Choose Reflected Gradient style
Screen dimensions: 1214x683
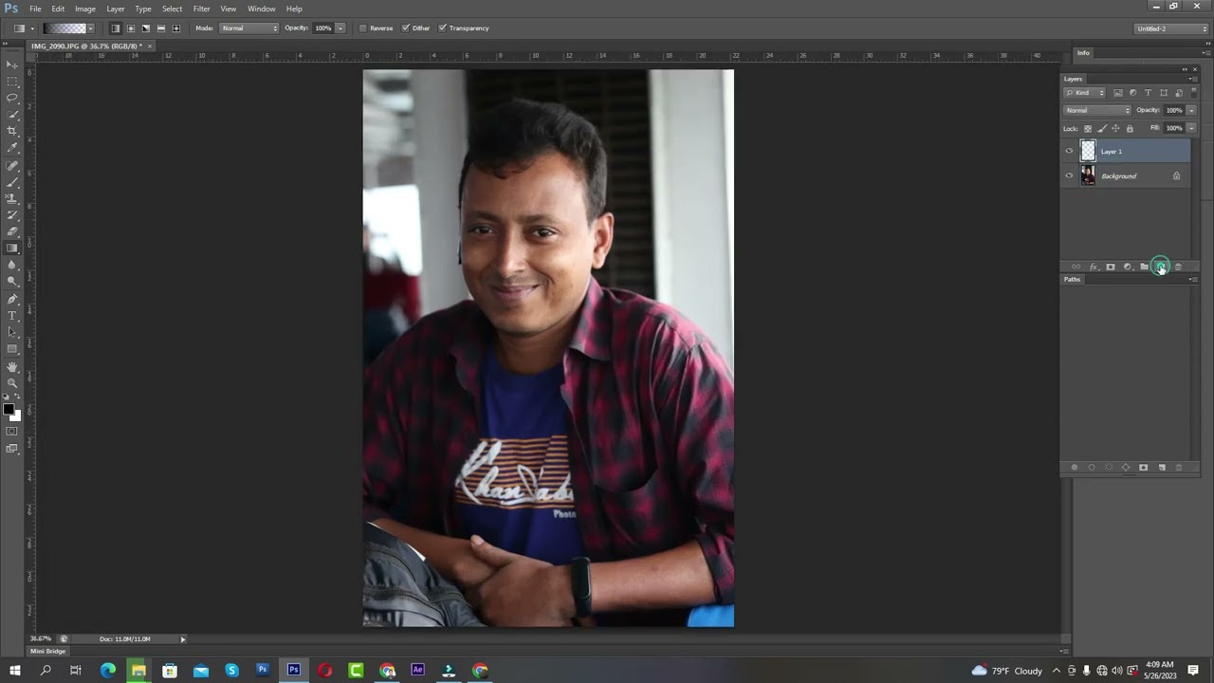coord(161,28)
